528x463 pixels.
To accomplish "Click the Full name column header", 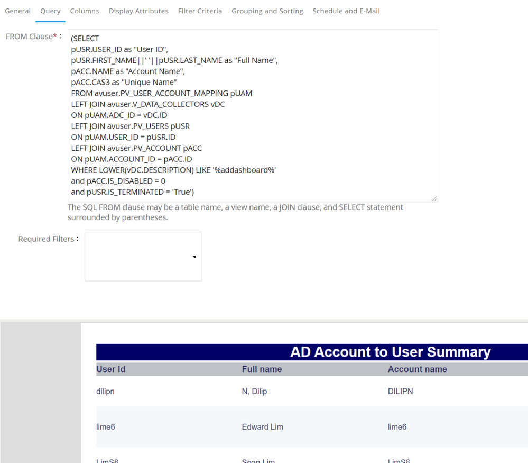I will 262,369.
